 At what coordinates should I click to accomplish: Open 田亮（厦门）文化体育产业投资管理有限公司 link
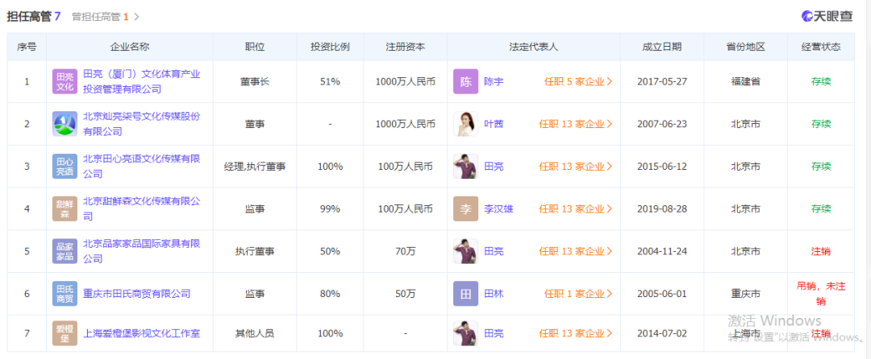tap(142, 81)
